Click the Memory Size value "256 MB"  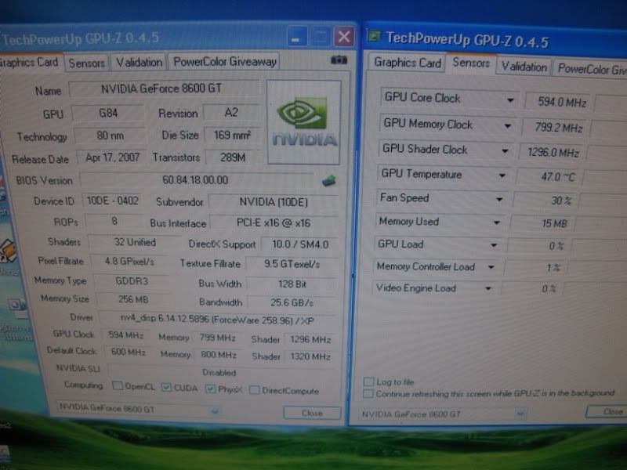[133, 299]
